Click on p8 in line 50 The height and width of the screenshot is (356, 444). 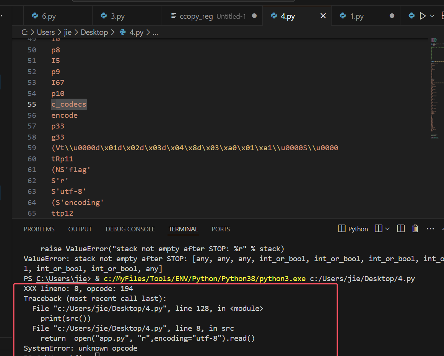(x=55, y=50)
